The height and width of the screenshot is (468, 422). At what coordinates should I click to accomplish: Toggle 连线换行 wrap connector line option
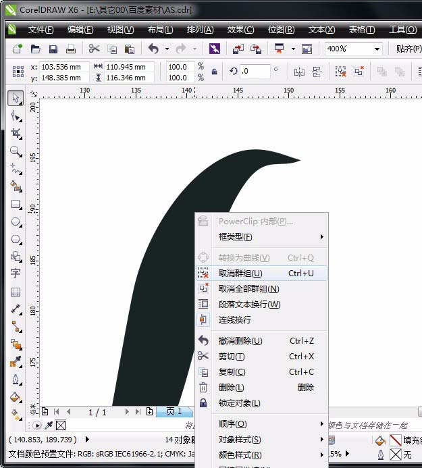[234, 320]
